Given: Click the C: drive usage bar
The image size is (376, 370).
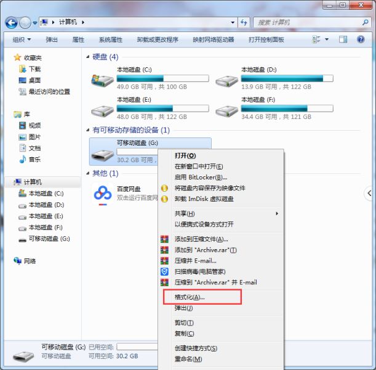Looking at the screenshot, I should [163, 78].
